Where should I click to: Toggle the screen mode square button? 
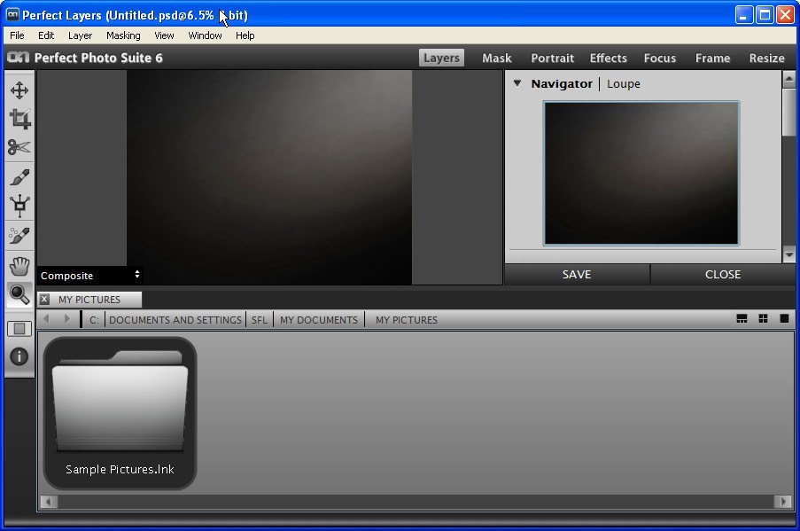19,329
